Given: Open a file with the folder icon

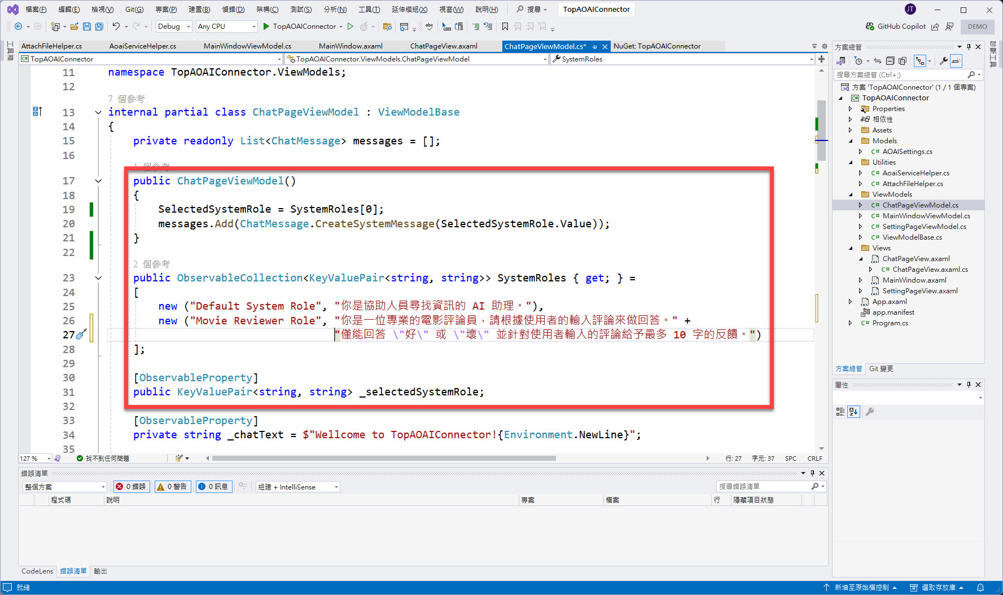Looking at the screenshot, I should click(x=74, y=27).
